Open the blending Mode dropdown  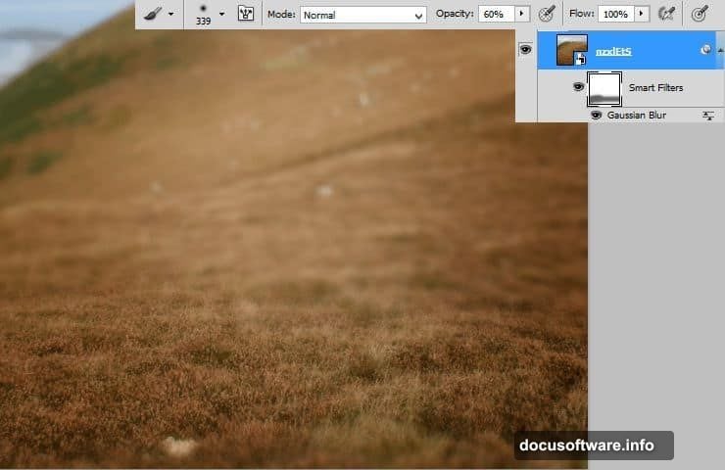[x=362, y=15]
